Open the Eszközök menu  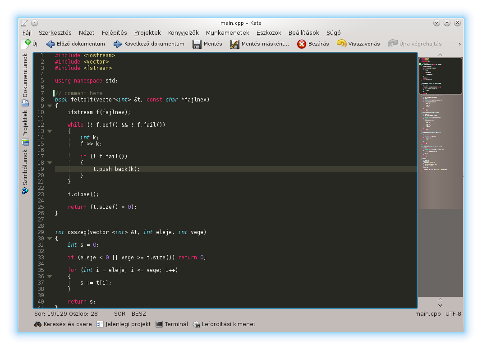(x=269, y=32)
